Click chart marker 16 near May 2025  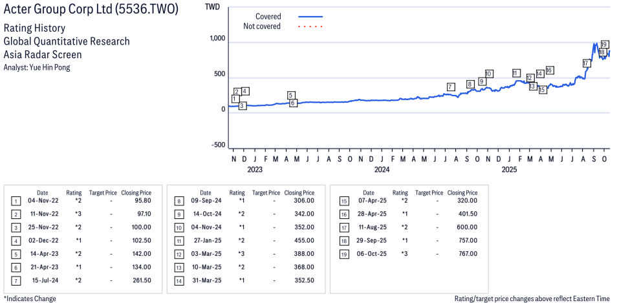click(x=549, y=70)
